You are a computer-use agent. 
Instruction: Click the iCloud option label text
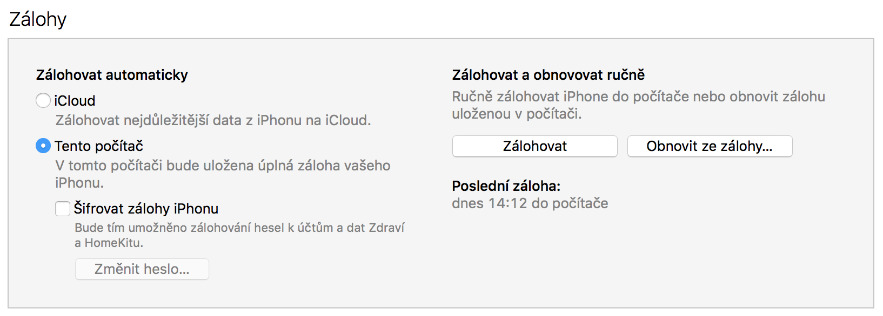pos(75,101)
